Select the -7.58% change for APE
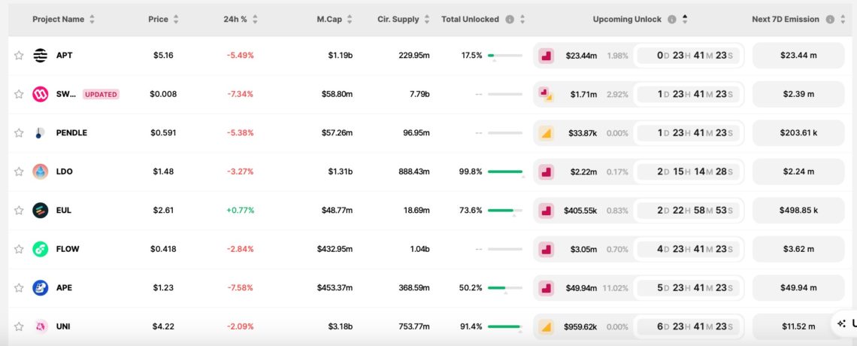 [241, 288]
